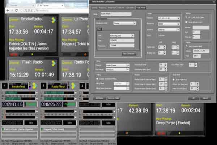
Task: Click the Flash Radio card's logo icon
Action: click(x=54, y=63)
